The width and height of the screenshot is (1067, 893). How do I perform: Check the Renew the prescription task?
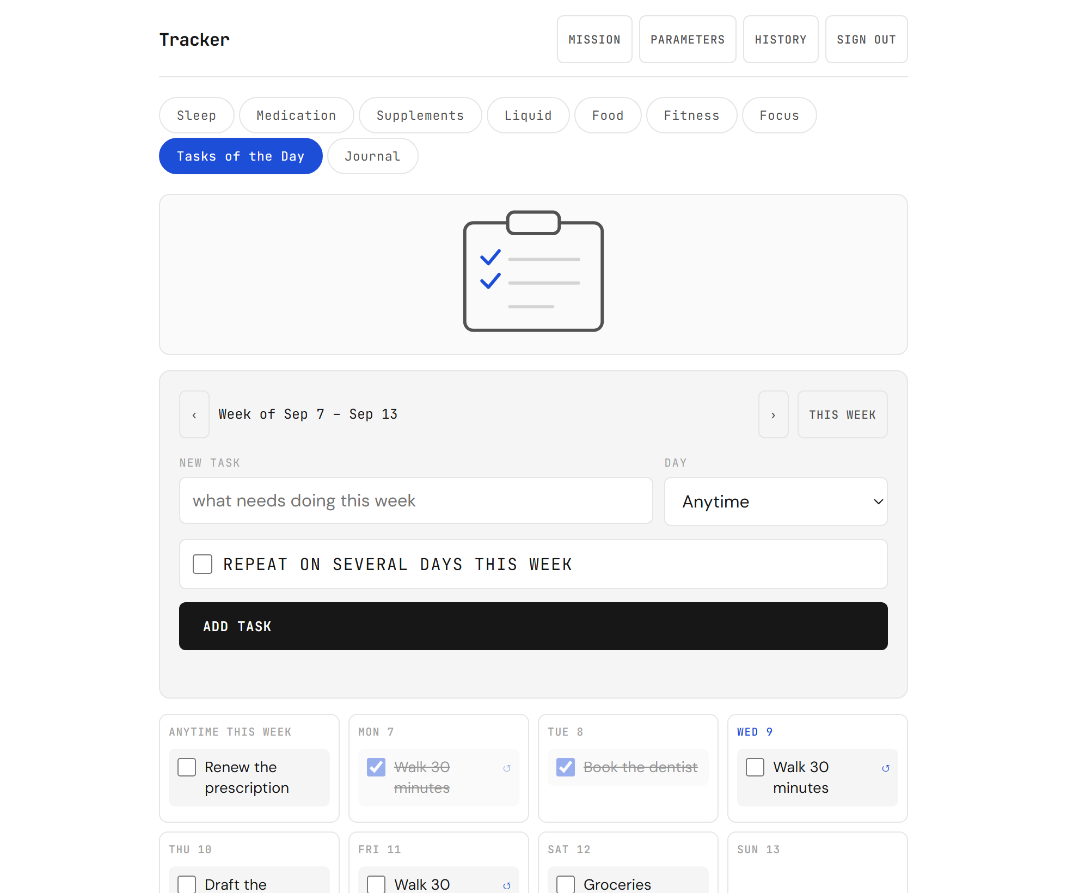pyautogui.click(x=187, y=767)
